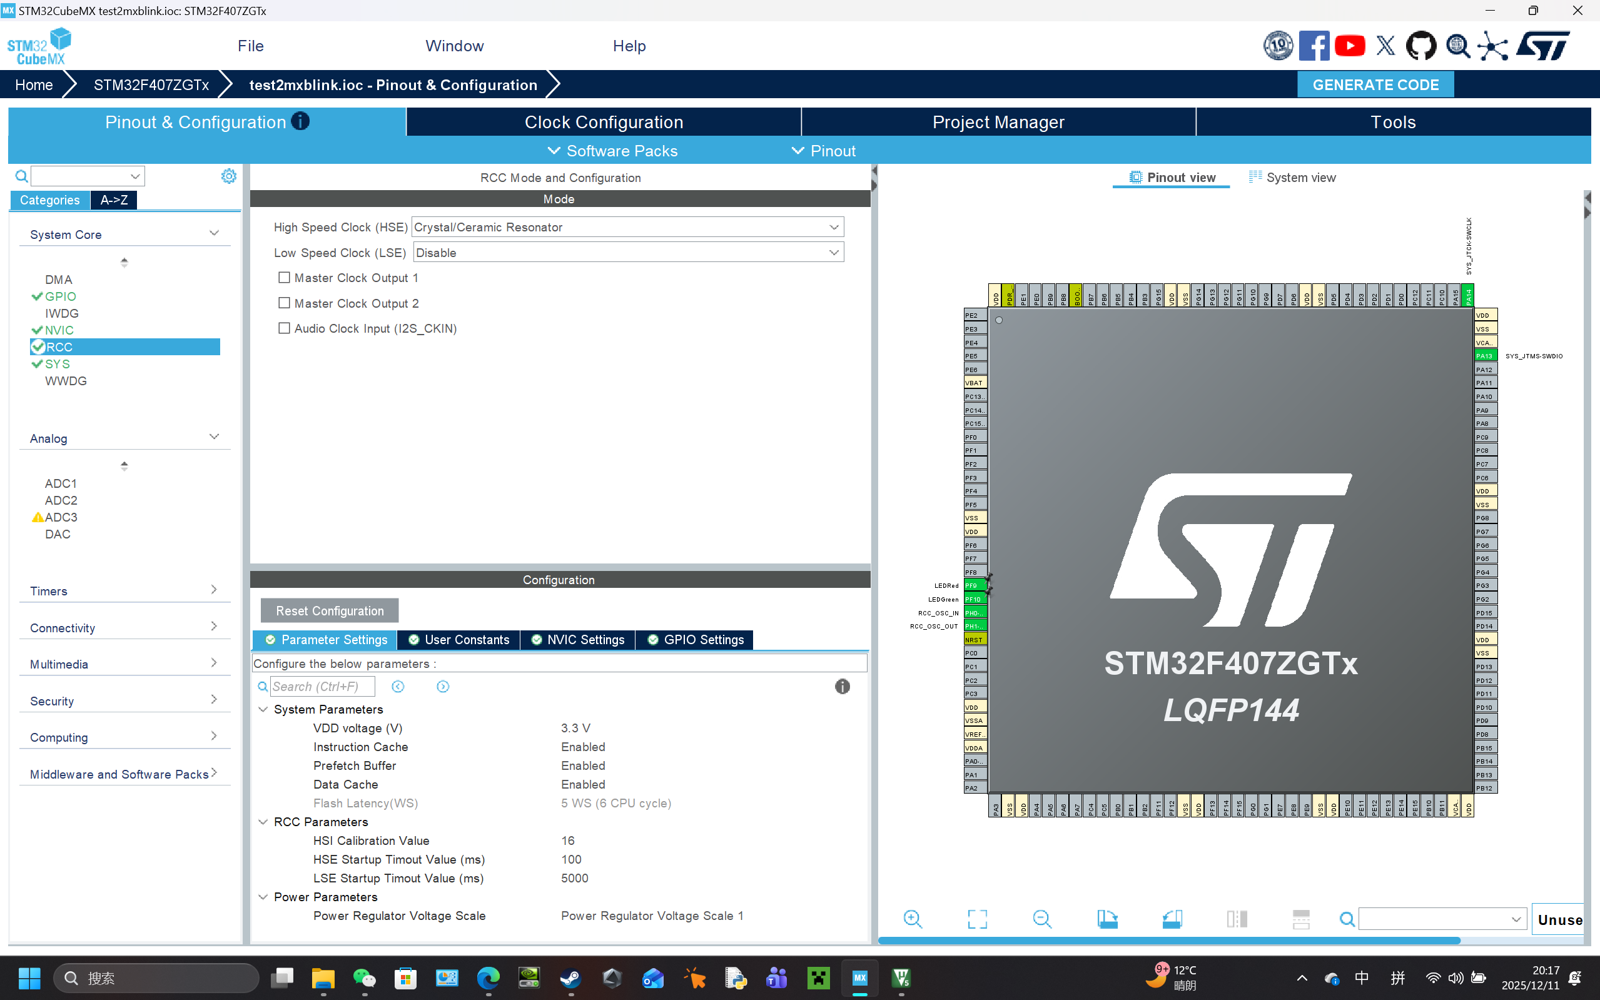Enable Master Clock Output 2 checkbox
This screenshot has width=1600, height=1000.
(x=285, y=303)
